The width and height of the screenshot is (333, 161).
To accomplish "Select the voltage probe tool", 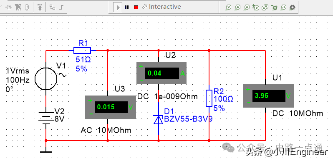I will (x=229, y=8).
